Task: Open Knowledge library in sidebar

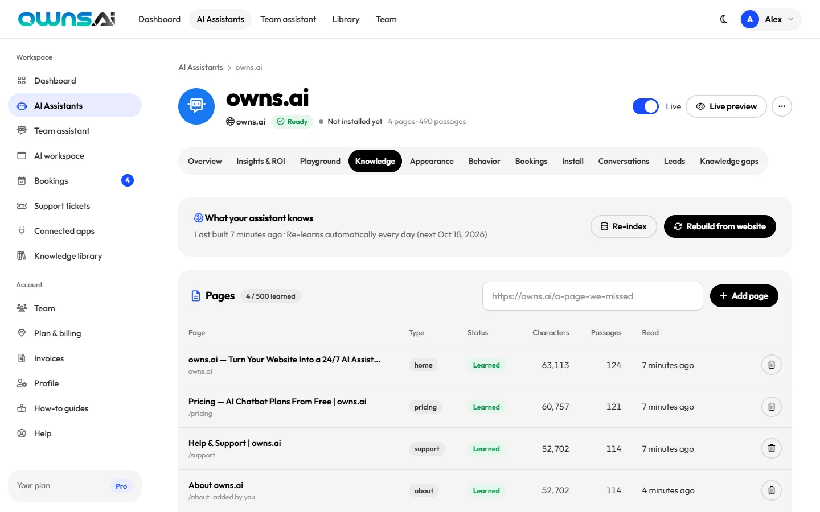Action: click(75, 256)
